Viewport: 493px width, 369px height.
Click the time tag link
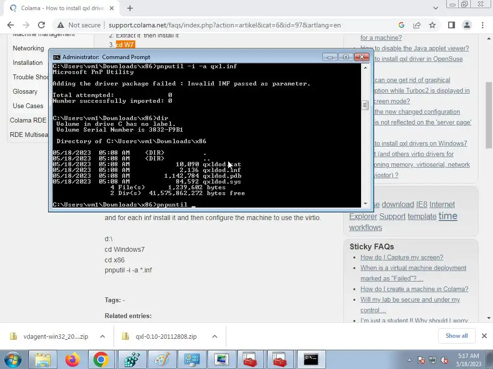(448, 216)
